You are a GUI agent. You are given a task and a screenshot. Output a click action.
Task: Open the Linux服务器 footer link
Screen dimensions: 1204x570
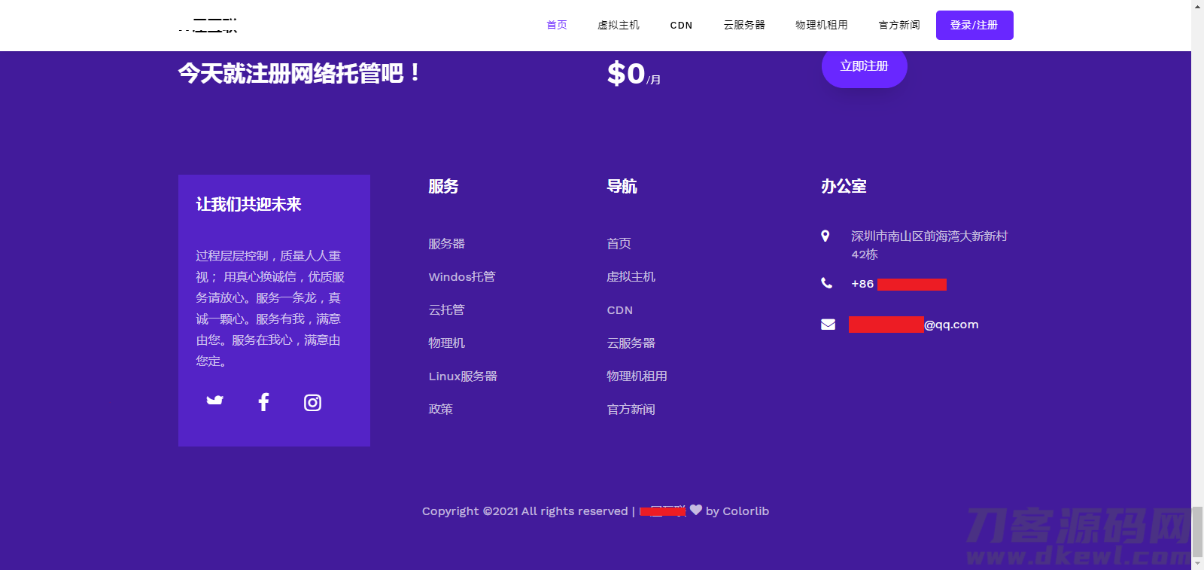463,376
